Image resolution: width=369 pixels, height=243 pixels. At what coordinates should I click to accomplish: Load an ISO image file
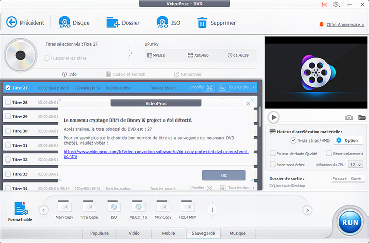point(162,23)
